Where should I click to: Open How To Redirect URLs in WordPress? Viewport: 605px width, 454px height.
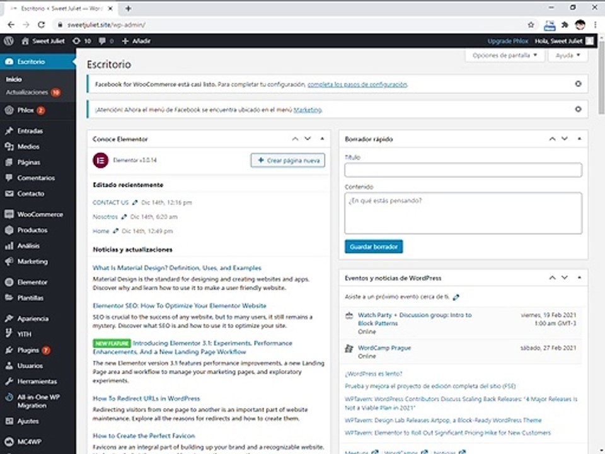click(x=146, y=399)
